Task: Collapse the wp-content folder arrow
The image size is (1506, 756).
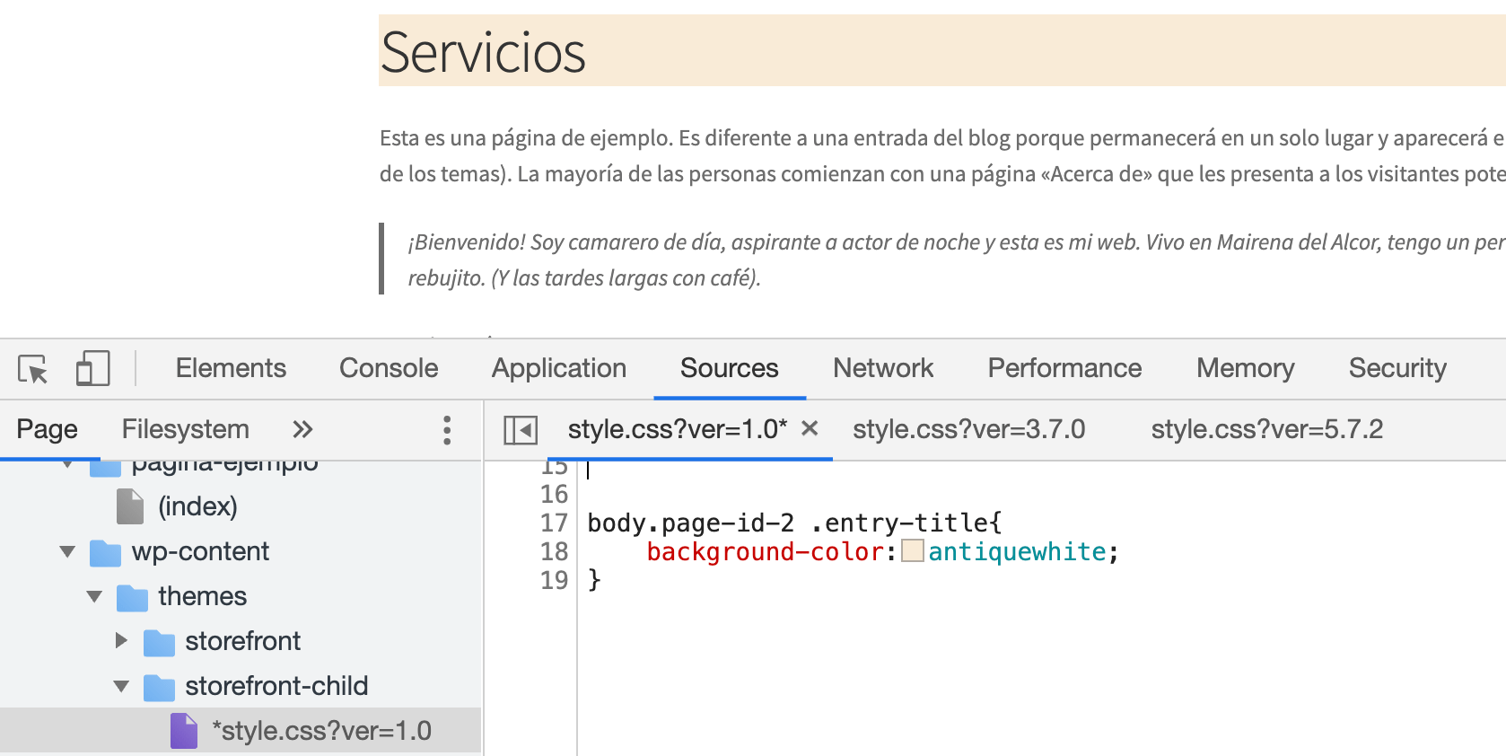Action: [x=67, y=551]
